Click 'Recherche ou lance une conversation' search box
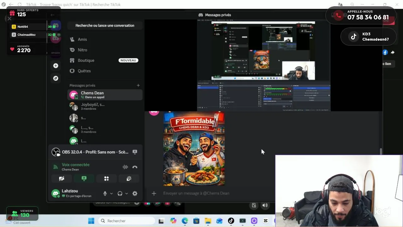The height and width of the screenshot is (227, 403). click(x=105, y=26)
